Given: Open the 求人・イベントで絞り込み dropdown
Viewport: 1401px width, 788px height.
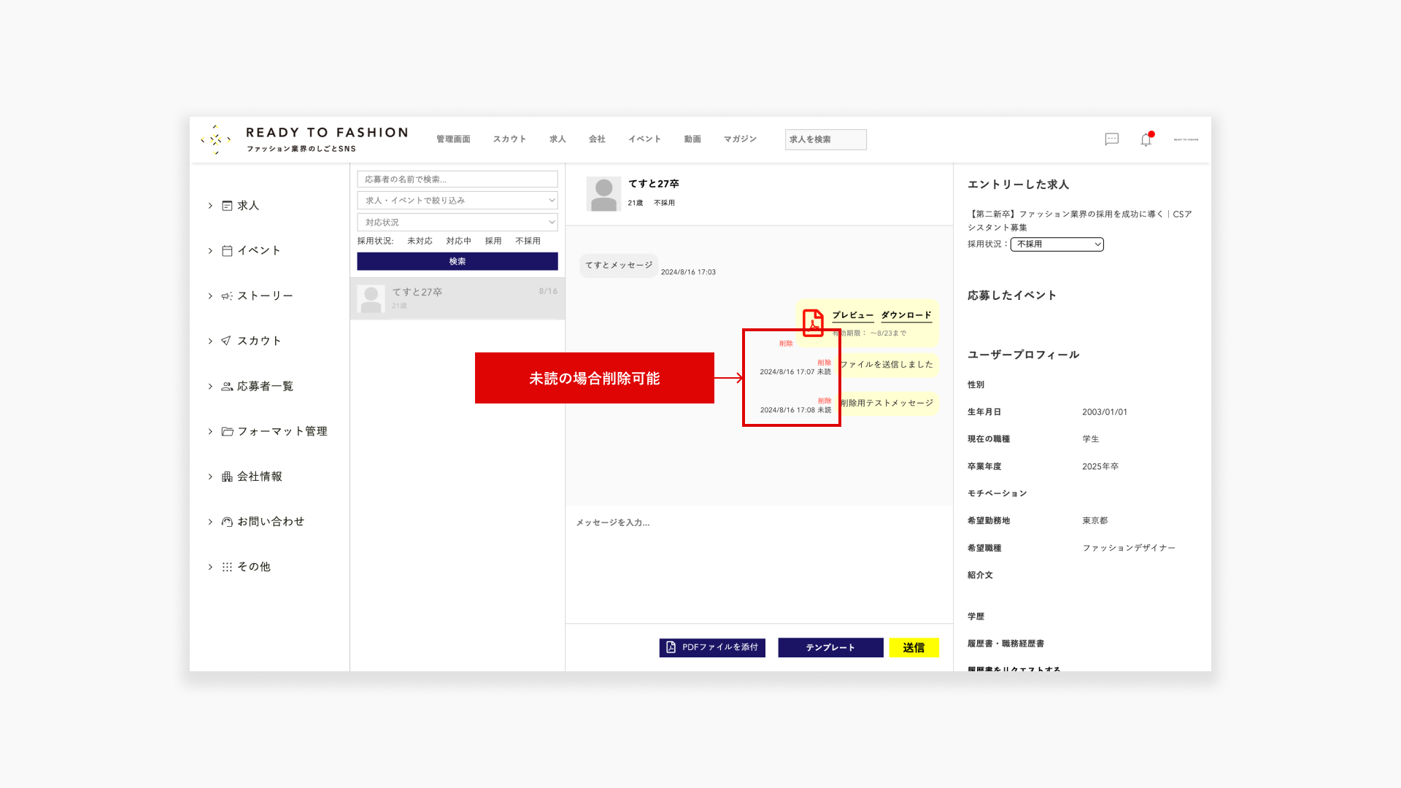Looking at the screenshot, I should pyautogui.click(x=458, y=201).
